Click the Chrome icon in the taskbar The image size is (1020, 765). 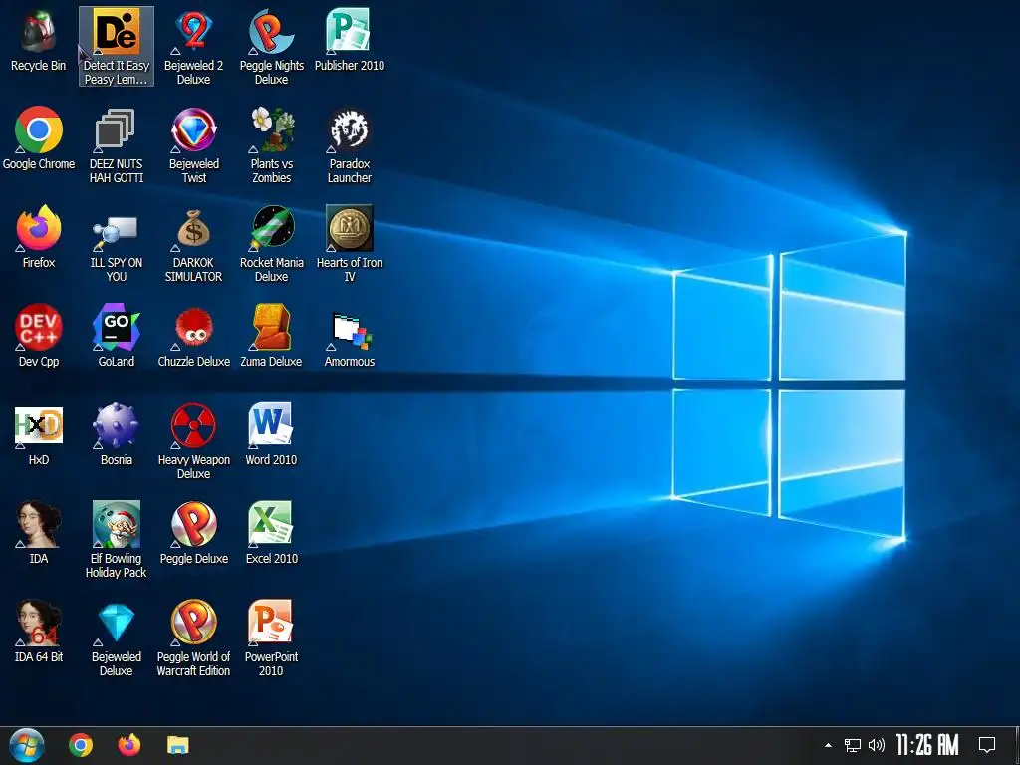tap(81, 745)
